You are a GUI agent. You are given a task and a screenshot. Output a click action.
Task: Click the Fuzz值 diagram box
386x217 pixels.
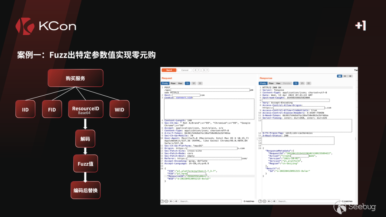[85, 164]
